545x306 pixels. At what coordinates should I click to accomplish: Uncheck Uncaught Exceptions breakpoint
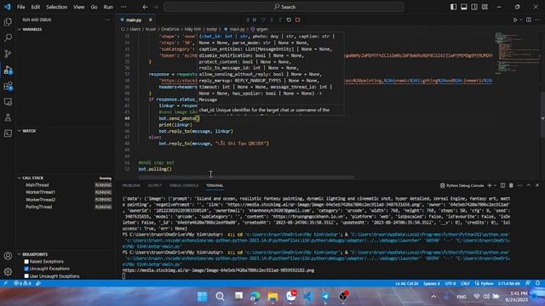[x=26, y=269]
